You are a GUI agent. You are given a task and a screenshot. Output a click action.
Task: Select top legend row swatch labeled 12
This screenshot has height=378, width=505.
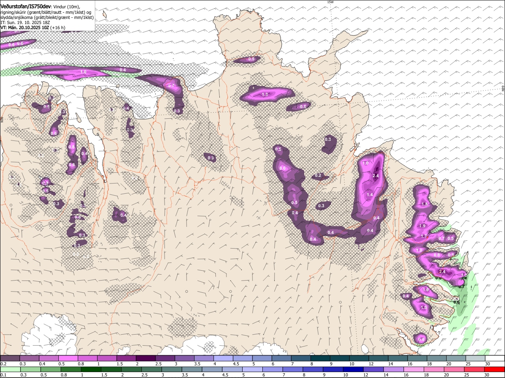click(x=379, y=358)
